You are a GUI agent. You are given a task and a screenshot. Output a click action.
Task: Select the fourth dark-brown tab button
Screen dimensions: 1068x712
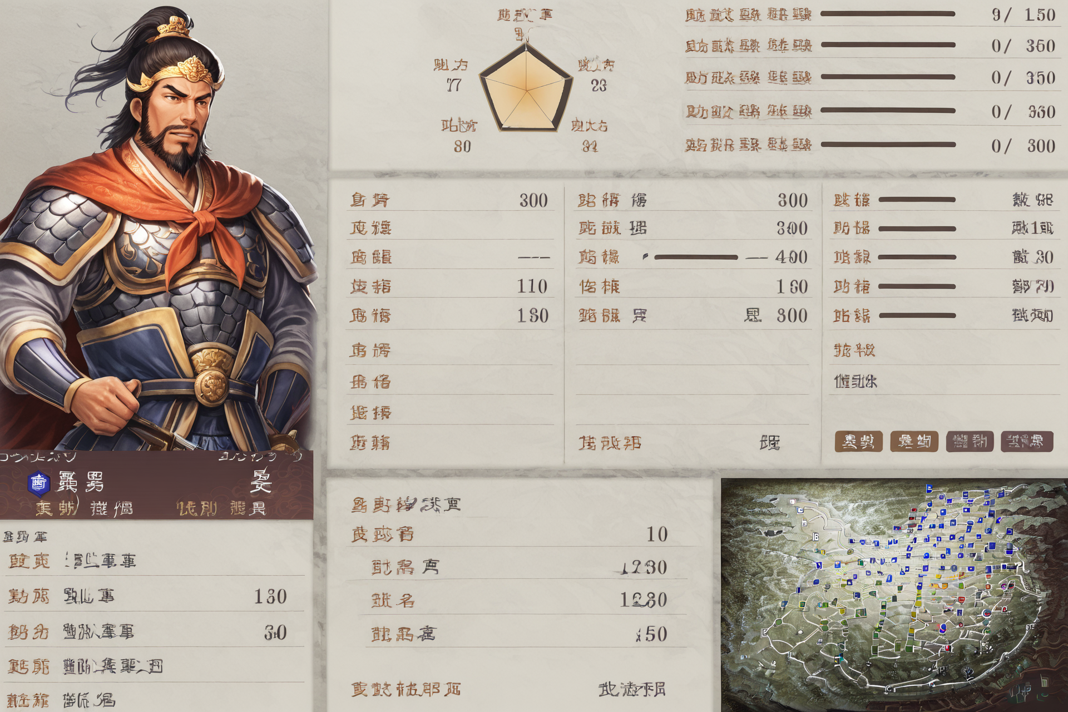pos(1026,442)
